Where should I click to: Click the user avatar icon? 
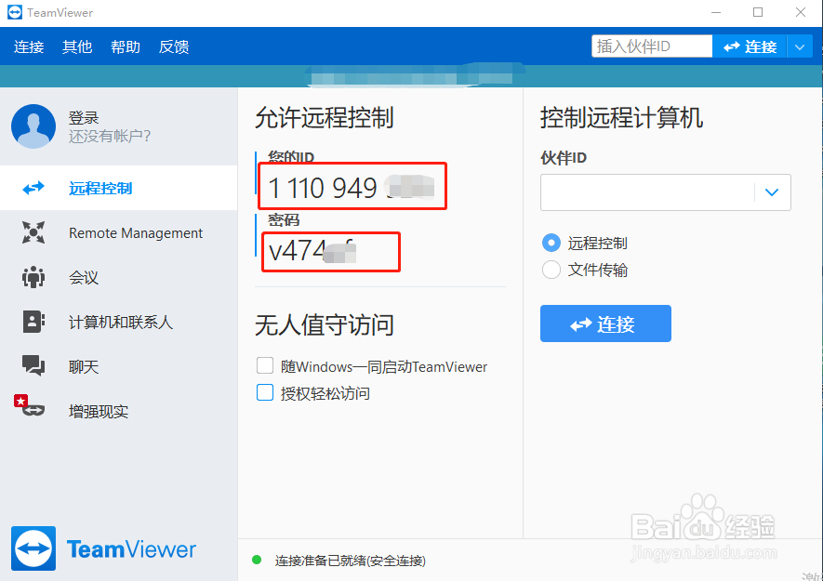[x=33, y=126]
